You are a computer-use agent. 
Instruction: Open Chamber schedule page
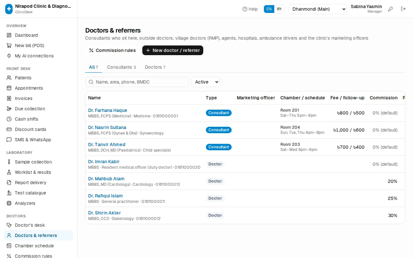pyautogui.click(x=38, y=246)
